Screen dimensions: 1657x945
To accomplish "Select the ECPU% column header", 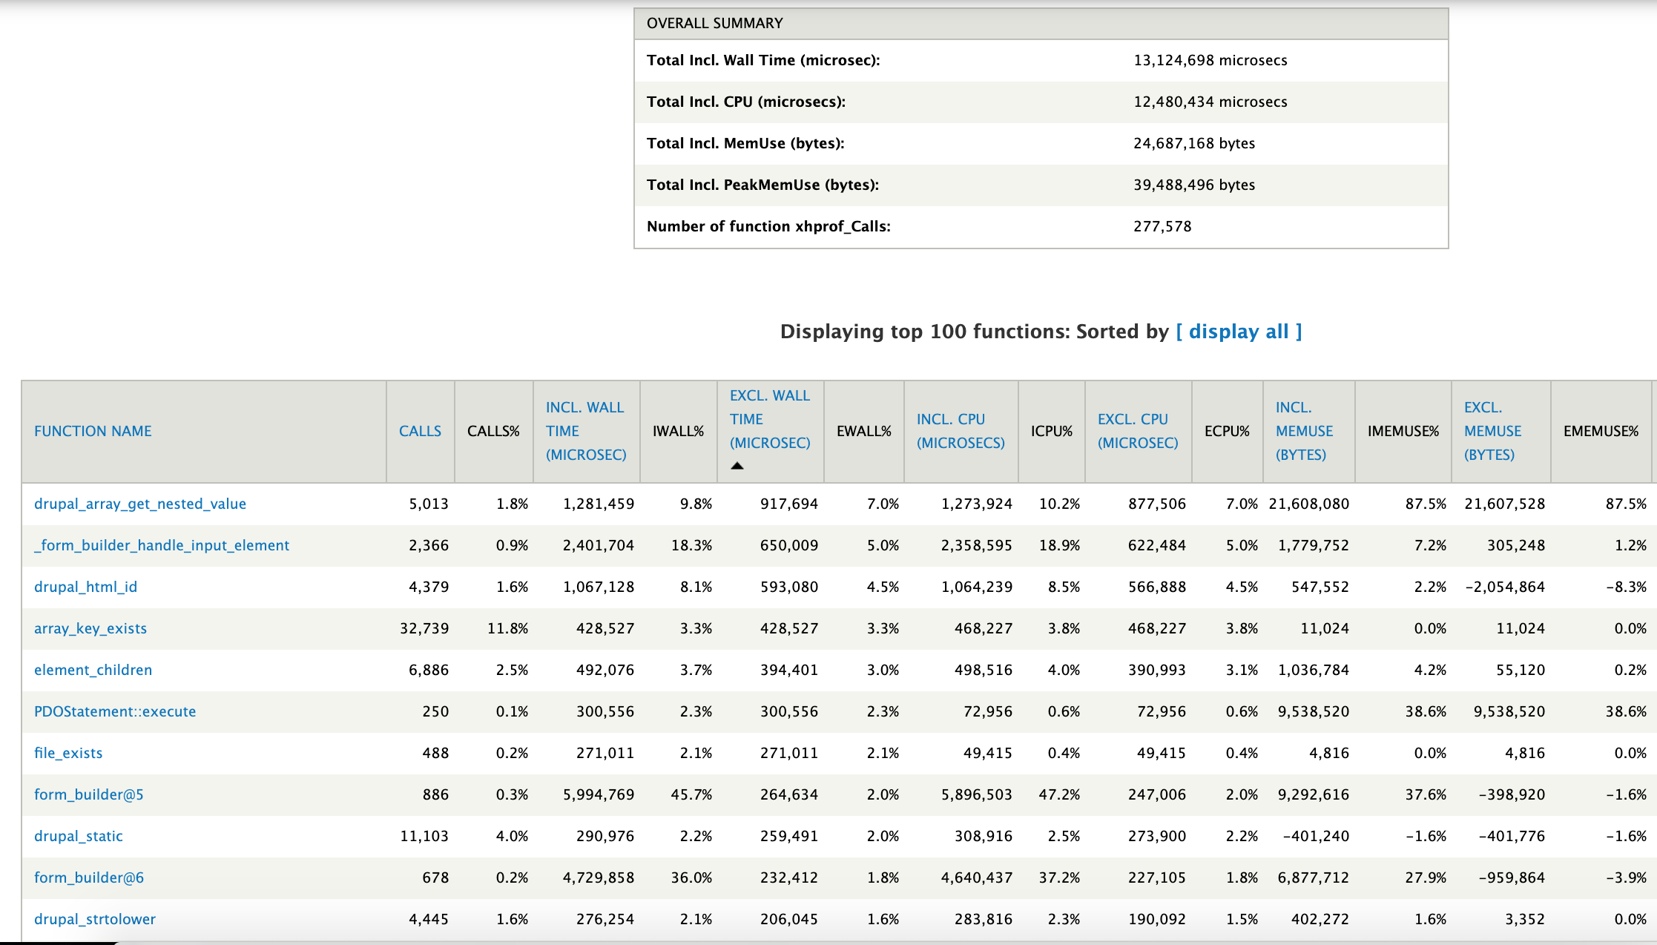I will (x=1227, y=431).
